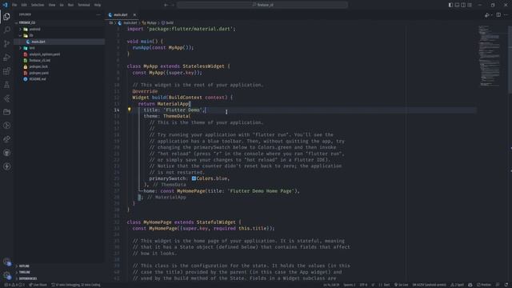Open the Terminal menu
The width and height of the screenshot is (512, 288).
click(x=83, y=5)
